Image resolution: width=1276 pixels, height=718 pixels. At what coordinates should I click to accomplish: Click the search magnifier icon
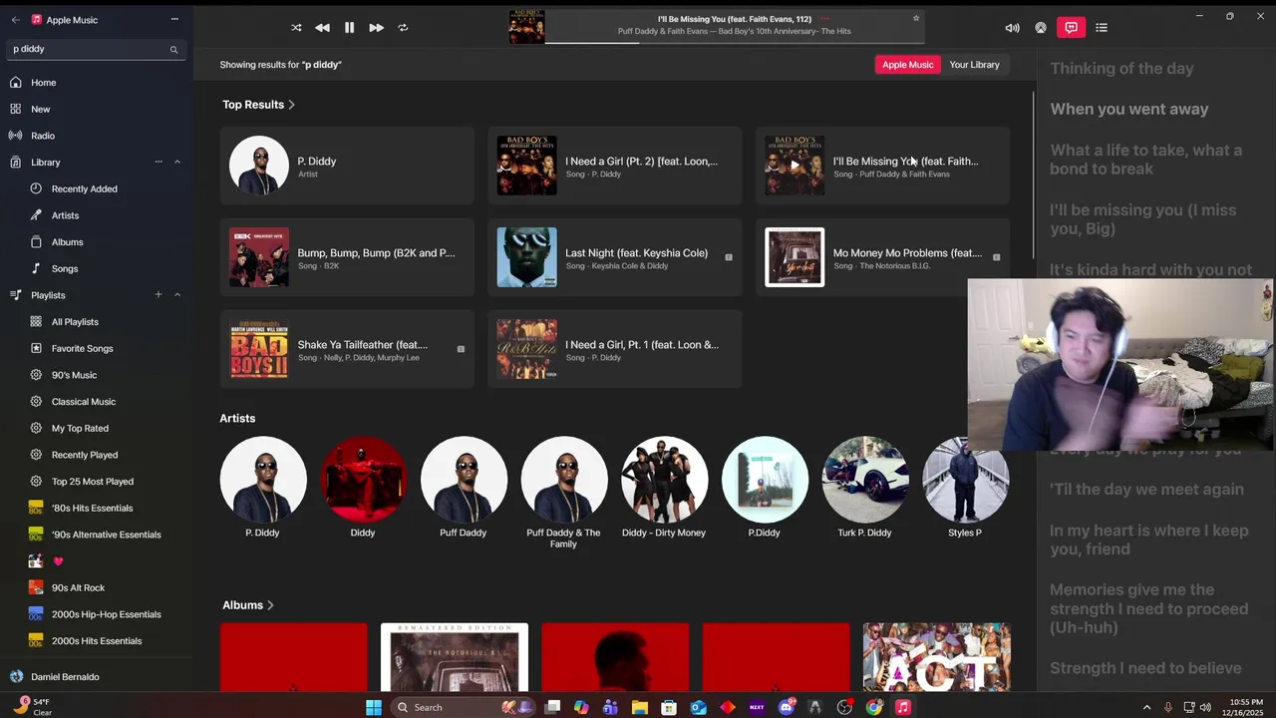pos(173,49)
